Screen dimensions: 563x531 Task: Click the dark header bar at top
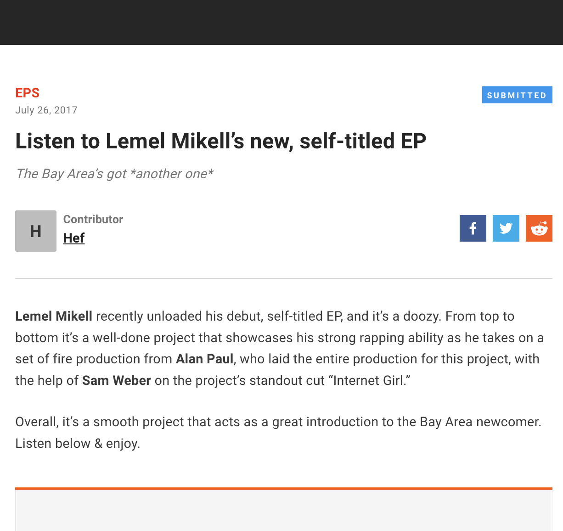click(x=281, y=22)
